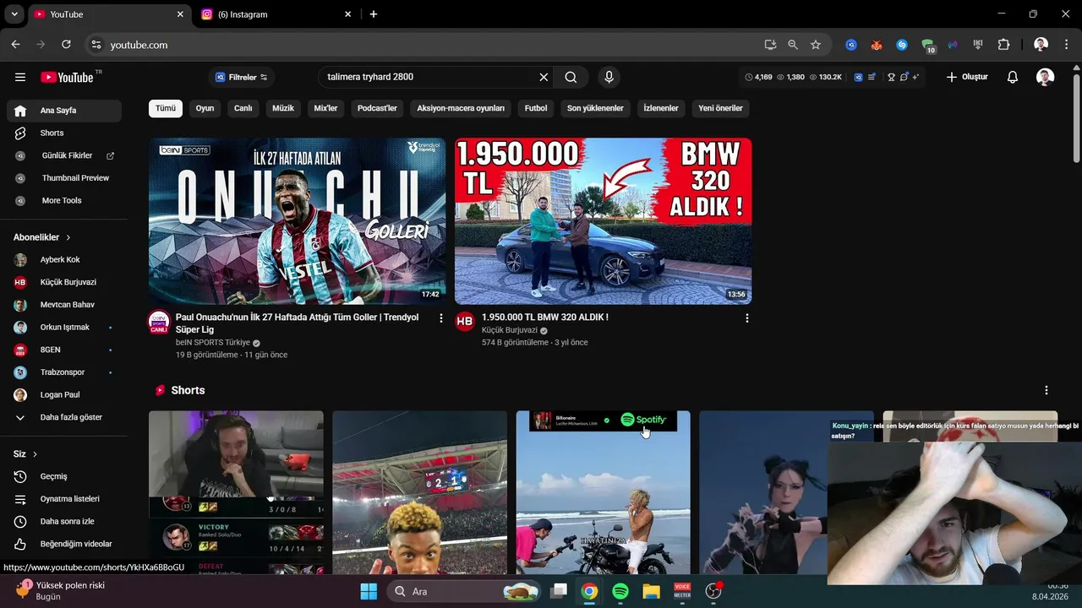Open OBS Studio from the taskbar
The width and height of the screenshot is (1082, 608).
(713, 591)
